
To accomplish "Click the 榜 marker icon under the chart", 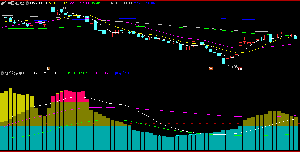I will point(49,68).
